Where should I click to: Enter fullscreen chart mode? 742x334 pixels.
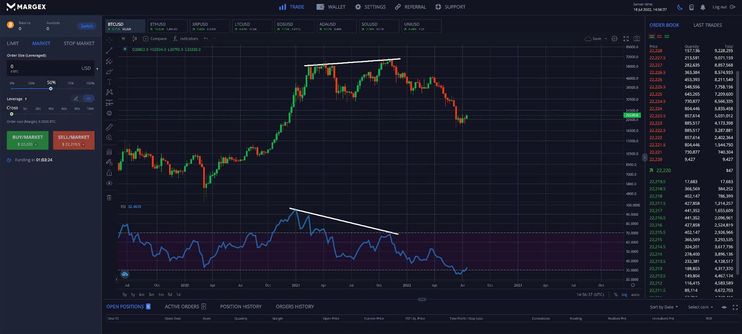626,39
